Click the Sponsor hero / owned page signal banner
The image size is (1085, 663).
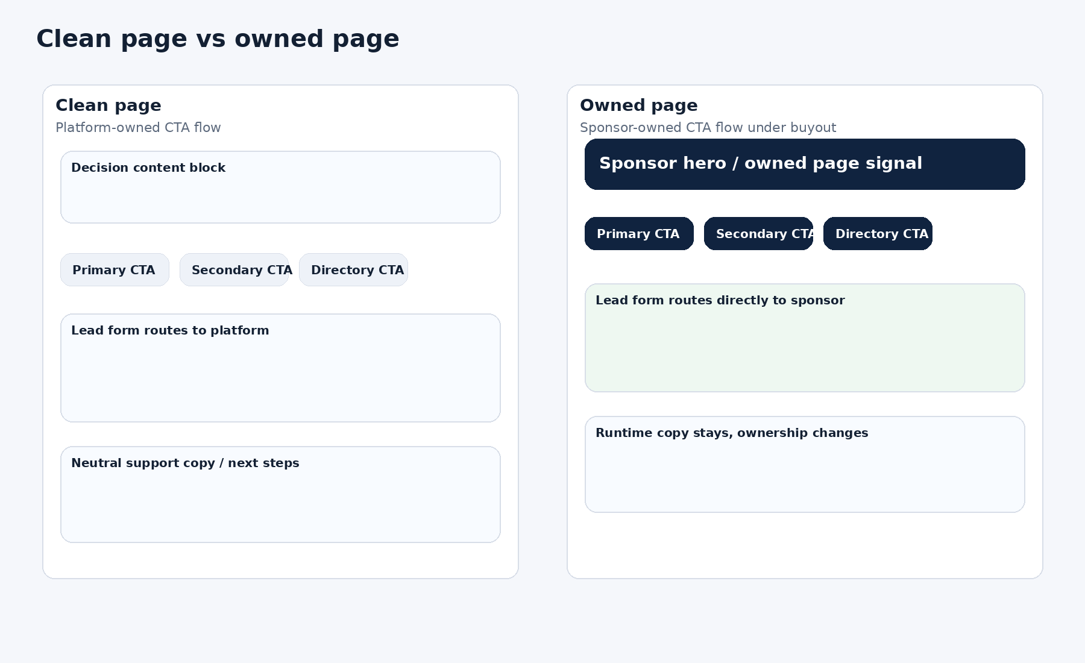pyautogui.click(x=804, y=164)
